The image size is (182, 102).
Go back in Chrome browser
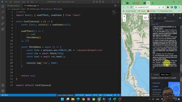click(124, 7)
